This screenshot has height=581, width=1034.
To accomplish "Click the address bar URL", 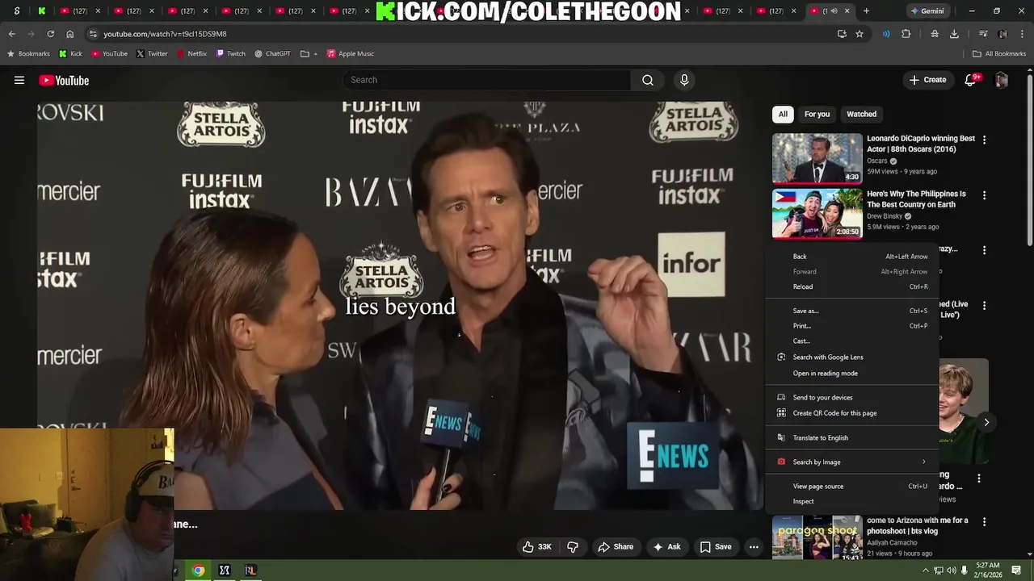I will (165, 34).
